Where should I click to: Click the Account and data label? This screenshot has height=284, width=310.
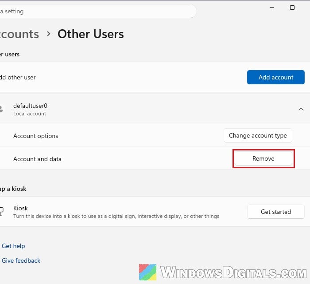[x=37, y=159]
